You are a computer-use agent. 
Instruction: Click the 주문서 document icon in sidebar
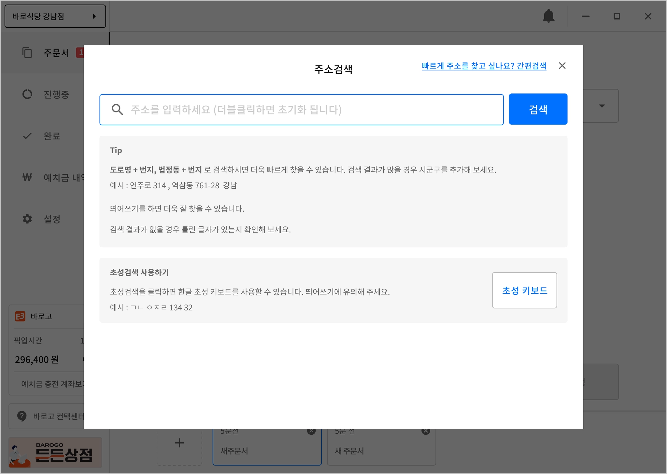pyautogui.click(x=27, y=53)
